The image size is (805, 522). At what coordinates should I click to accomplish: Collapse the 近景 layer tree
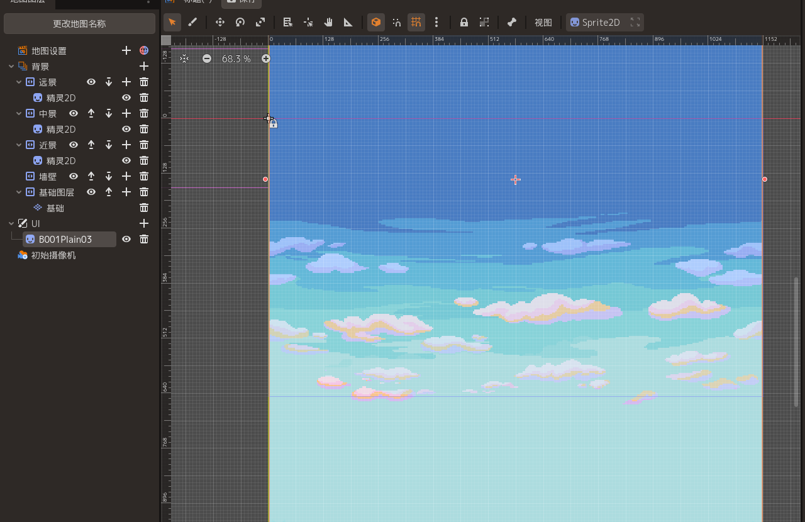[19, 145]
